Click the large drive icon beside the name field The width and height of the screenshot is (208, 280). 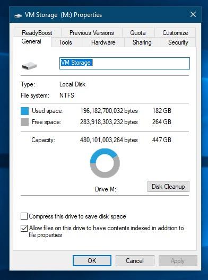29,66
